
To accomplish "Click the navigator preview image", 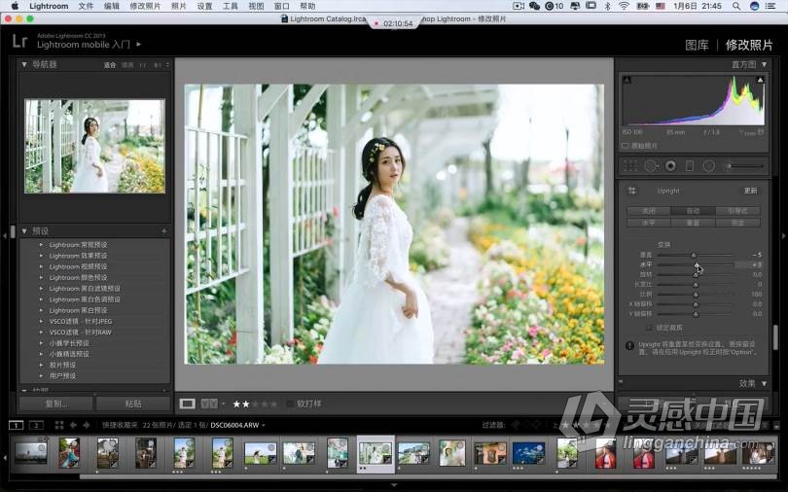I will 95,146.
